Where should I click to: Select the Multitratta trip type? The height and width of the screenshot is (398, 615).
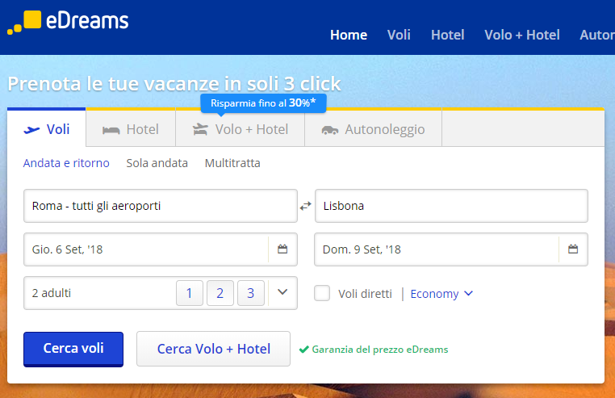232,163
